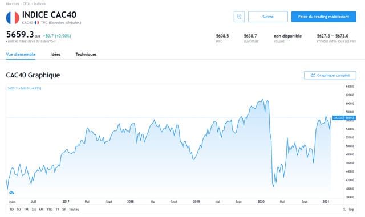Image resolution: width=365 pixels, height=217 pixels.
Task: Click the CFDs breadcrumb link
Action: [27, 4]
